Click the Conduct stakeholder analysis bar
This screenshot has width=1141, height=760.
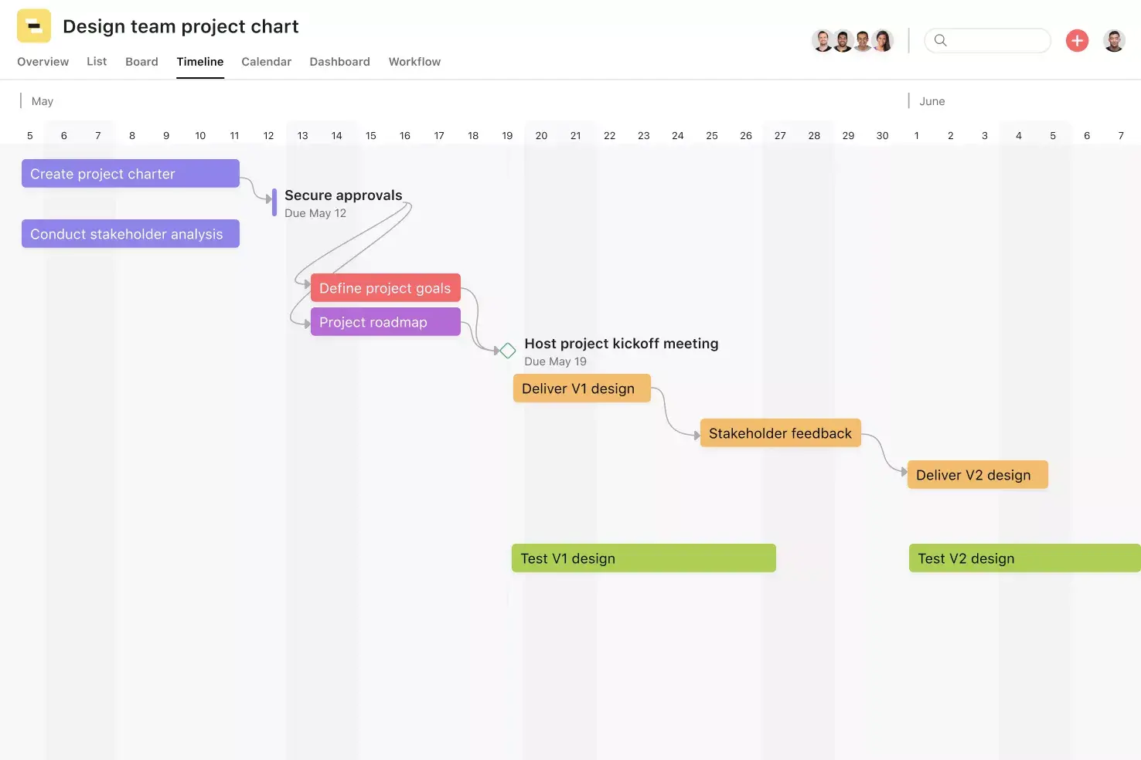tap(130, 233)
